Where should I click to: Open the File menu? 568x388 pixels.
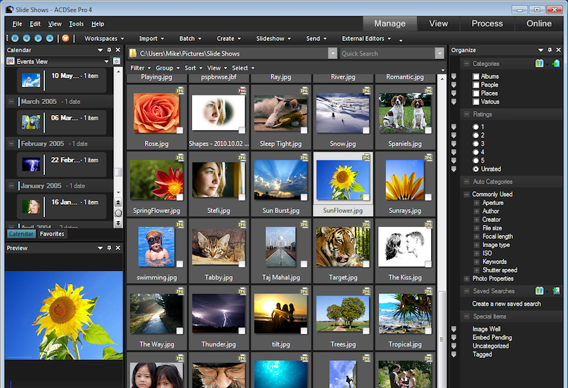17,24
